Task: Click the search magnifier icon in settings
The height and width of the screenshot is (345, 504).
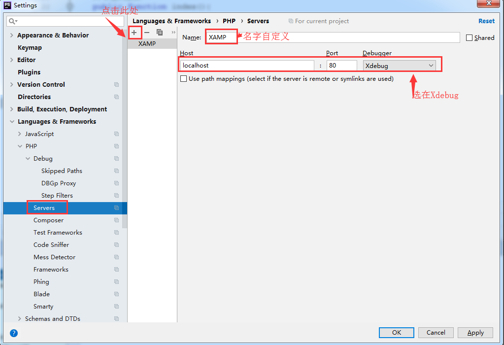Action: click(x=12, y=21)
